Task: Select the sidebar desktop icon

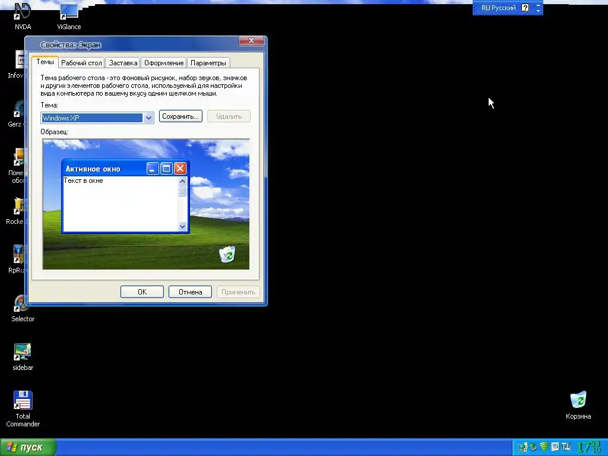Action: point(23,357)
